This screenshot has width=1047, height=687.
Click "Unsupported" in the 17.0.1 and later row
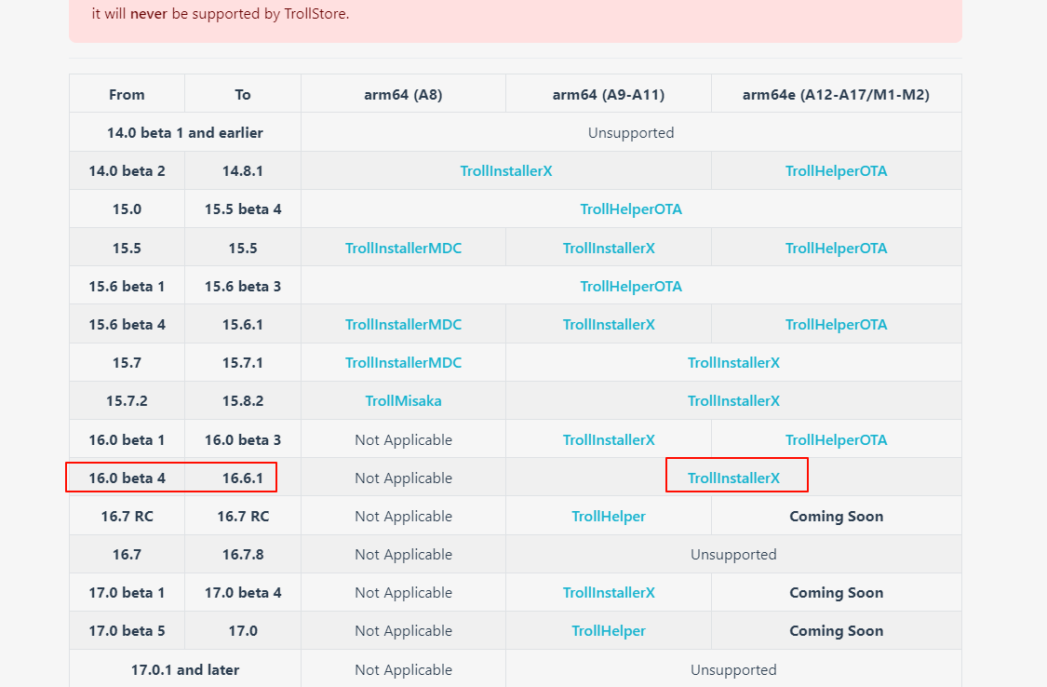[734, 669]
